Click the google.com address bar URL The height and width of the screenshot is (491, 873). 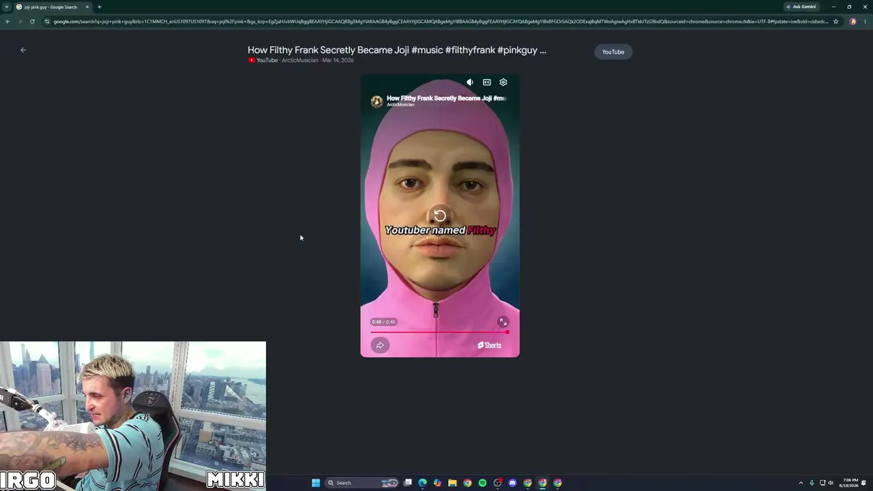click(x=441, y=21)
